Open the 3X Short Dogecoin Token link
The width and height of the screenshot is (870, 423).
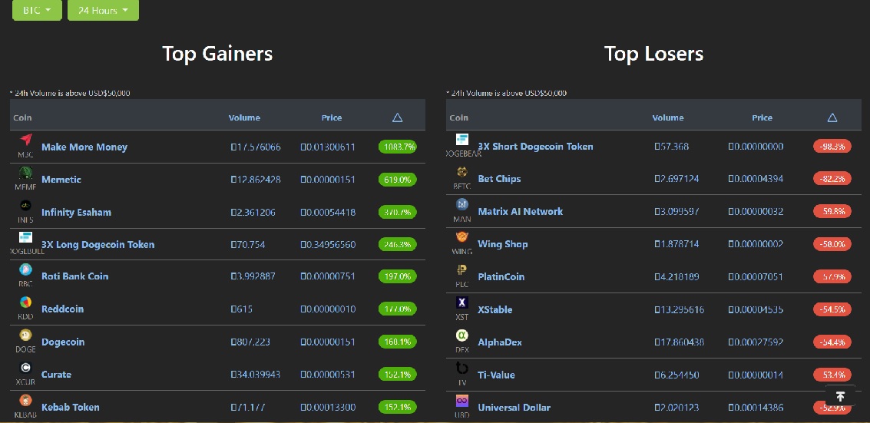point(535,147)
